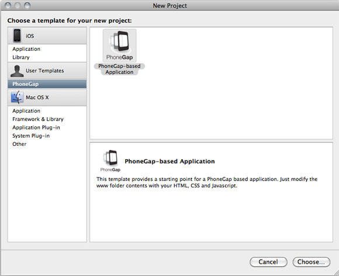Screen dimensions: 339x276
Task: Click the Cancel button
Action: click(268, 262)
